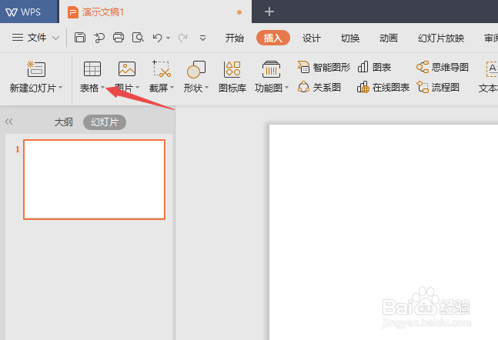This screenshot has width=498, height=340.
Task: Click the Undo icon
Action: [x=157, y=38]
